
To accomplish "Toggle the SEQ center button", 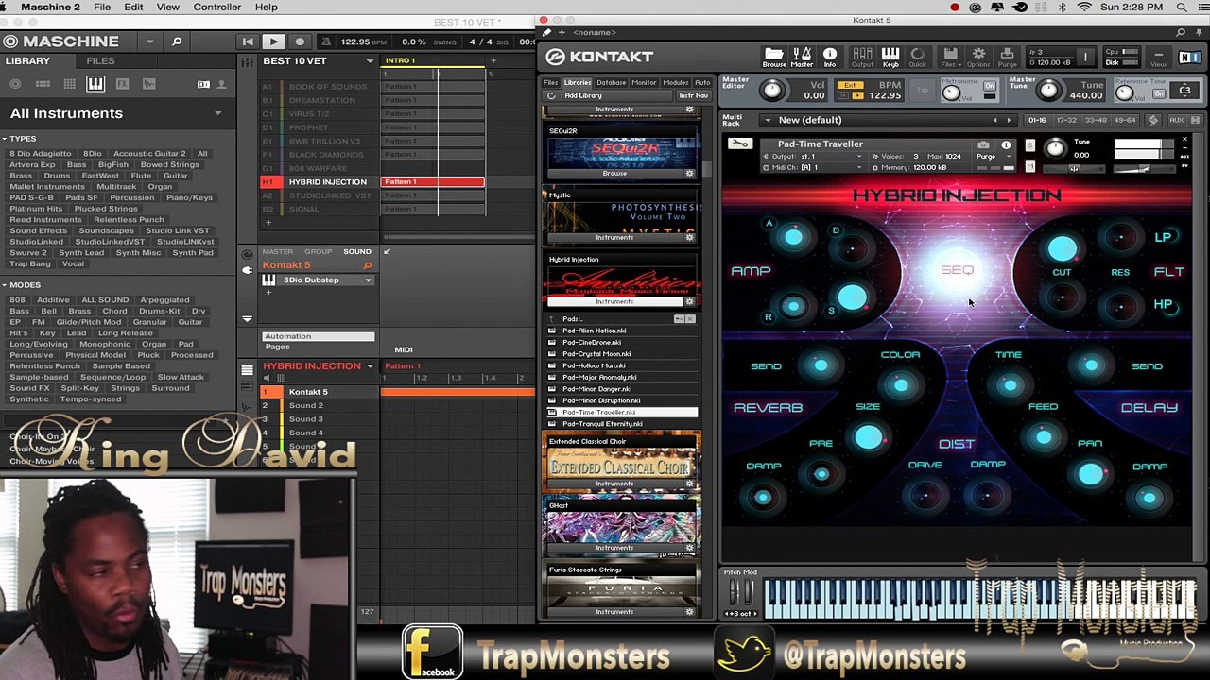I will (957, 270).
